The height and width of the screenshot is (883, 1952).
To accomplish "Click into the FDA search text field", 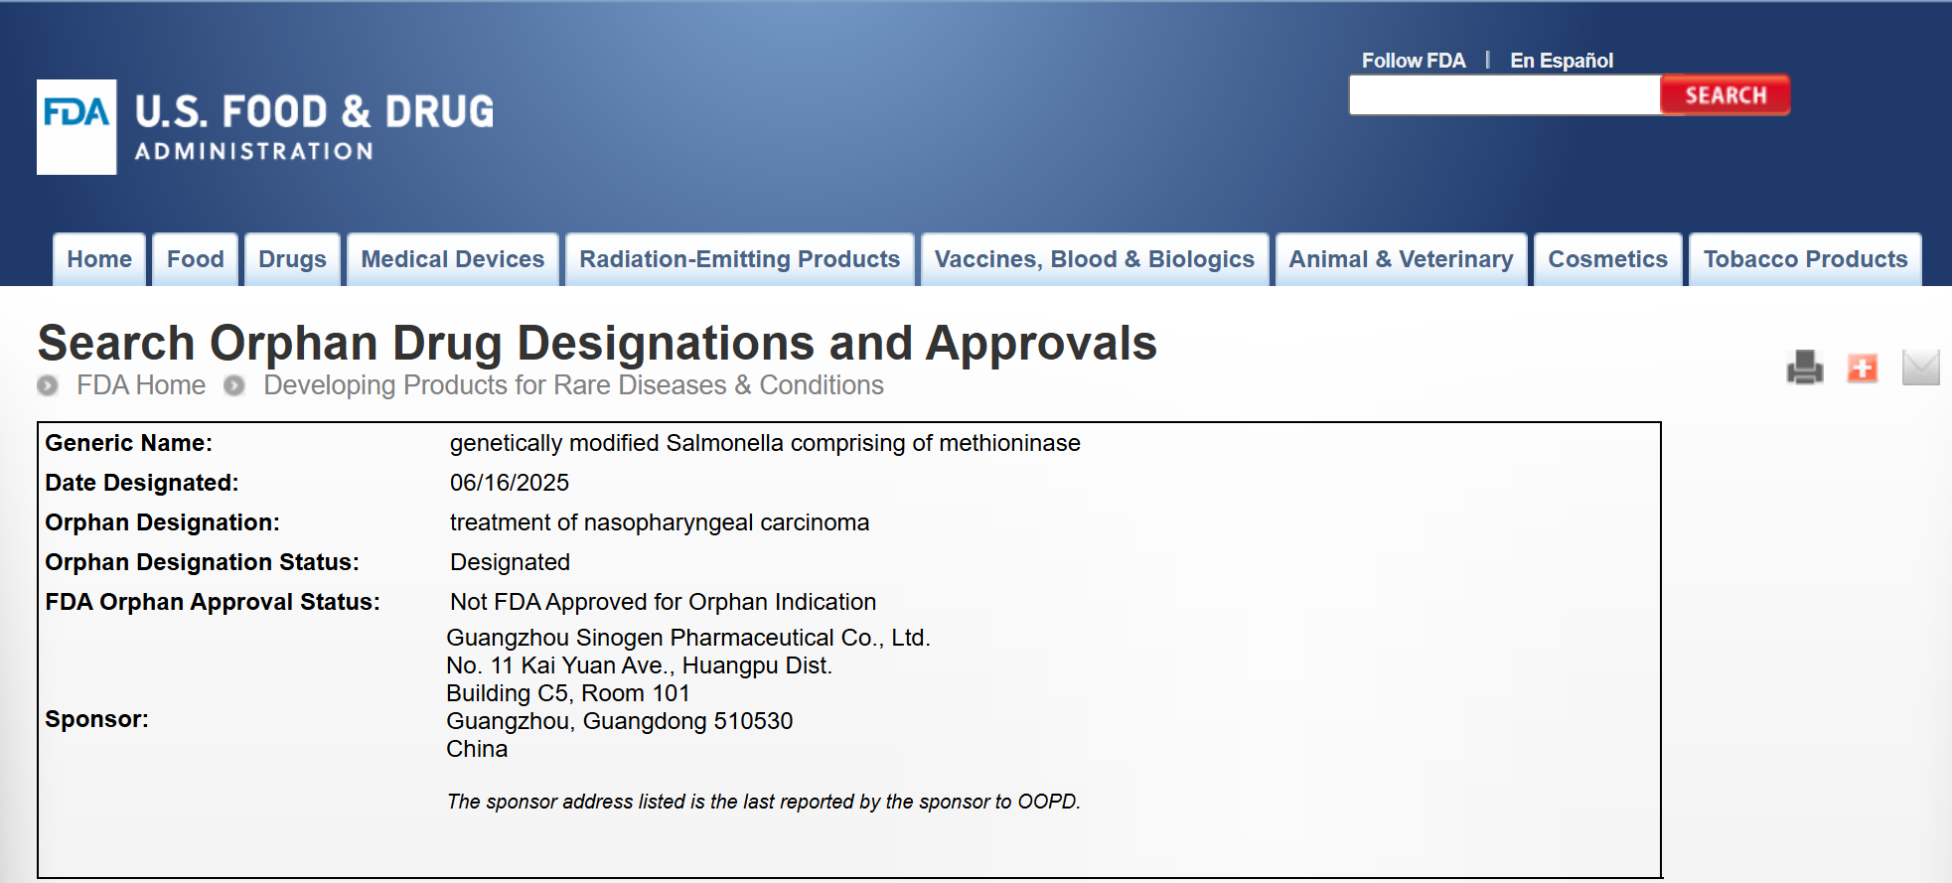I will coord(1505,95).
